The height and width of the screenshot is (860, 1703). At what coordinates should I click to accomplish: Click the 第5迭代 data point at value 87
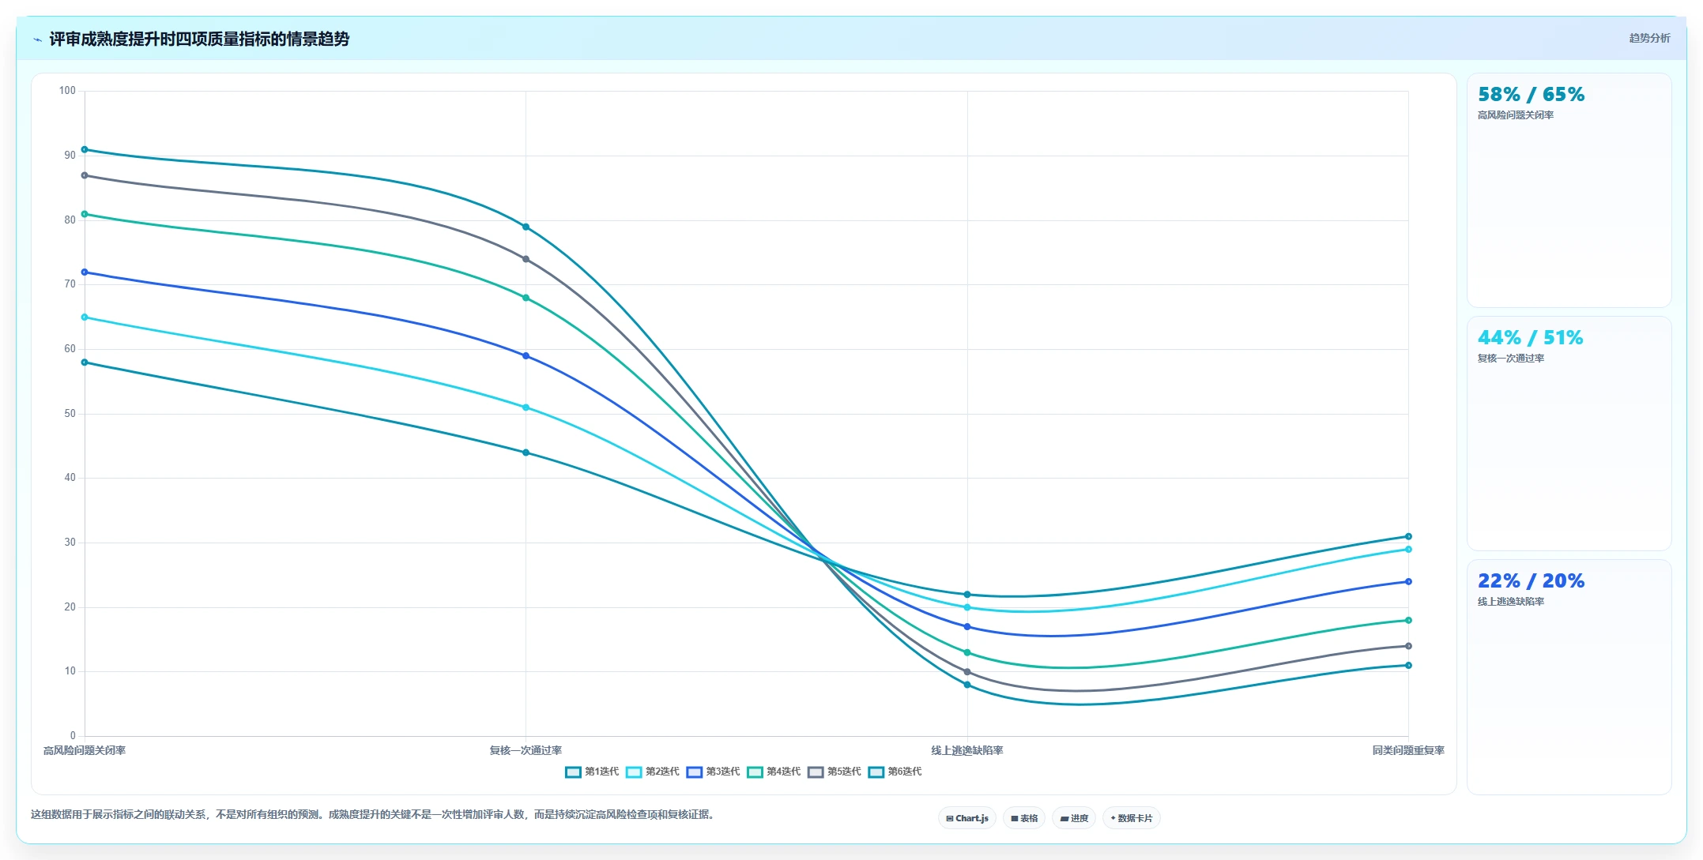85,175
